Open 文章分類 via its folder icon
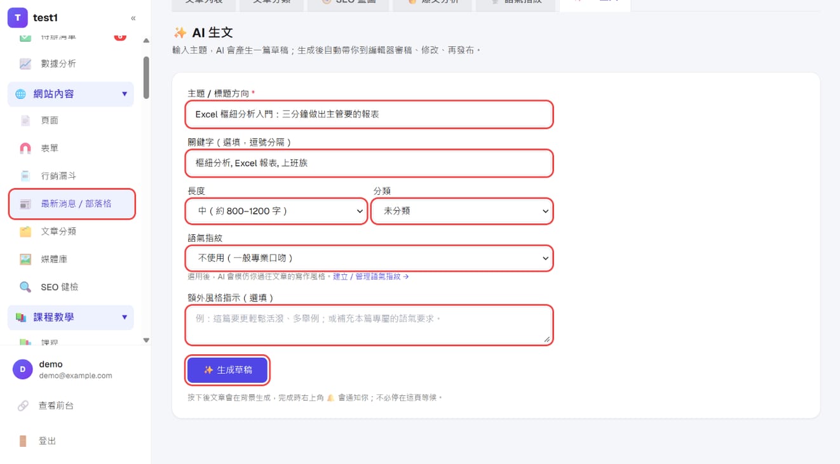840x464 pixels. pyautogui.click(x=25, y=232)
